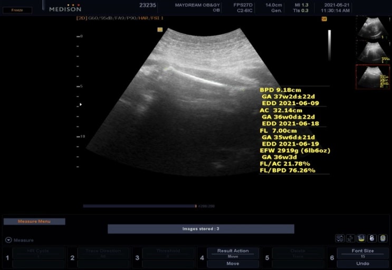The image size is (392, 270).
Task: Click the grayscale bar beside the scan
Action: coord(330,45)
